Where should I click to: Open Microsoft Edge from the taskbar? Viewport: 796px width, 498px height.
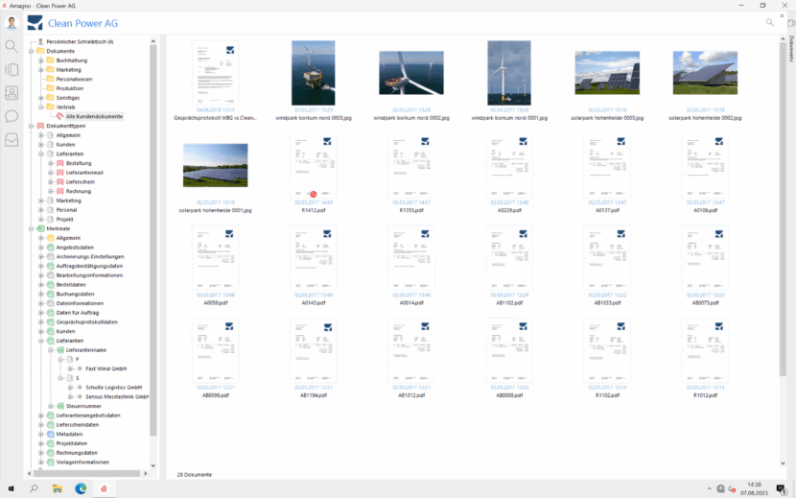tap(81, 488)
